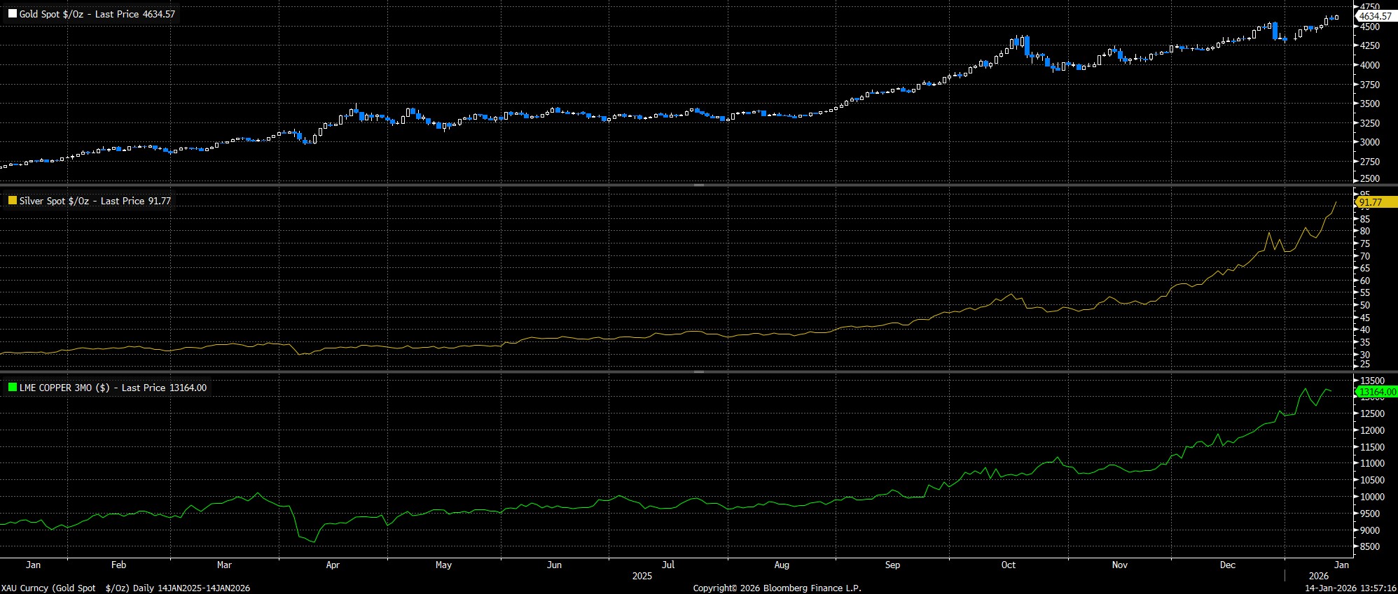This screenshot has width=1398, height=594.
Task: Click the white Gold Spot legend swatch
Action: point(12,14)
